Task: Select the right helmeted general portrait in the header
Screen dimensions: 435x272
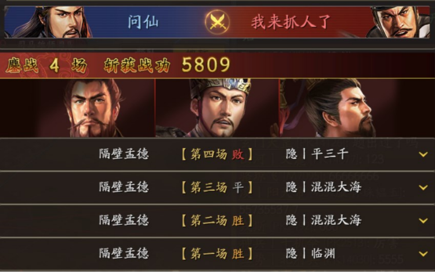Action: click(x=398, y=22)
